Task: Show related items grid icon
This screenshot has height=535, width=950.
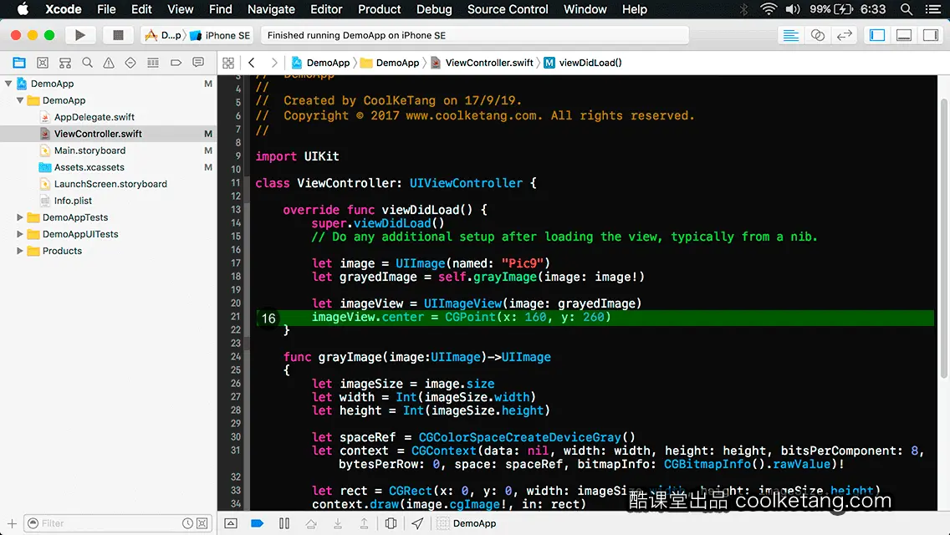Action: pyautogui.click(x=228, y=63)
